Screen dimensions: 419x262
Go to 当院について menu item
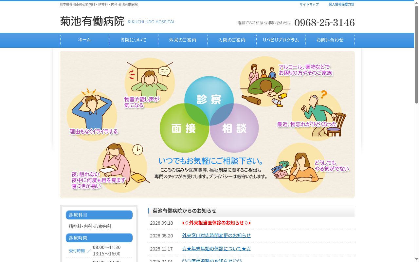coord(134,40)
